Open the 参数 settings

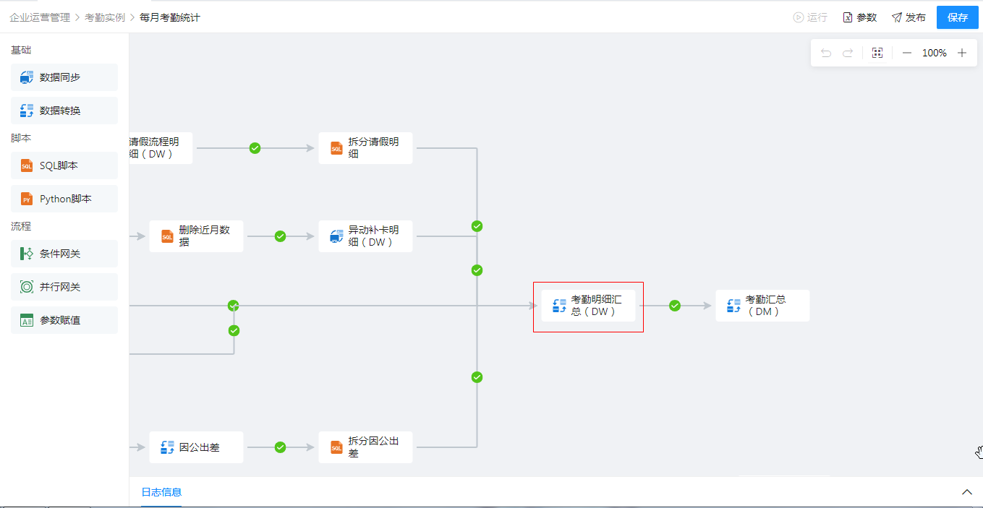click(x=859, y=17)
